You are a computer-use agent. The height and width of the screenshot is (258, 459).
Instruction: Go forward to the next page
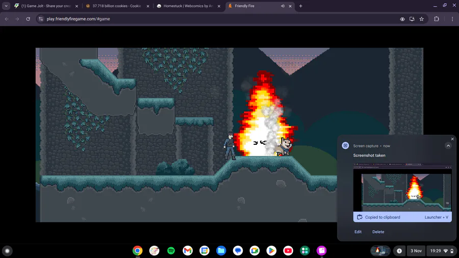(17, 19)
